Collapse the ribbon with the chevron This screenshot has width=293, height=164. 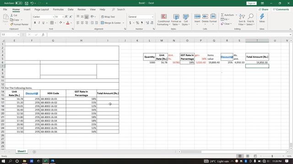pos(290,29)
